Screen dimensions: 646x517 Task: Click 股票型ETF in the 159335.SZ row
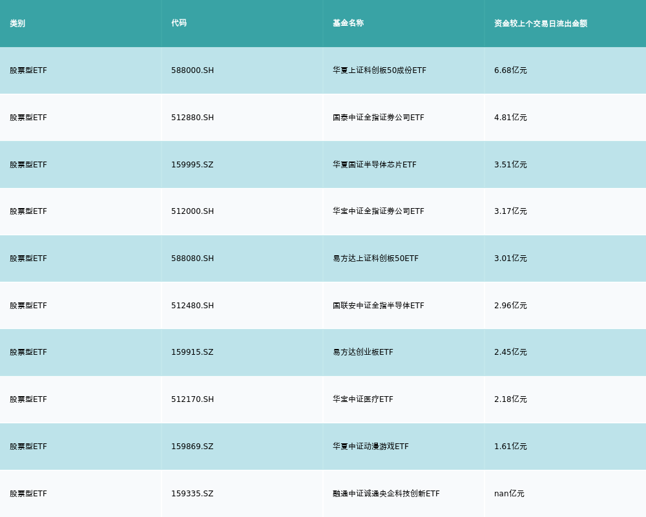pyautogui.click(x=28, y=494)
